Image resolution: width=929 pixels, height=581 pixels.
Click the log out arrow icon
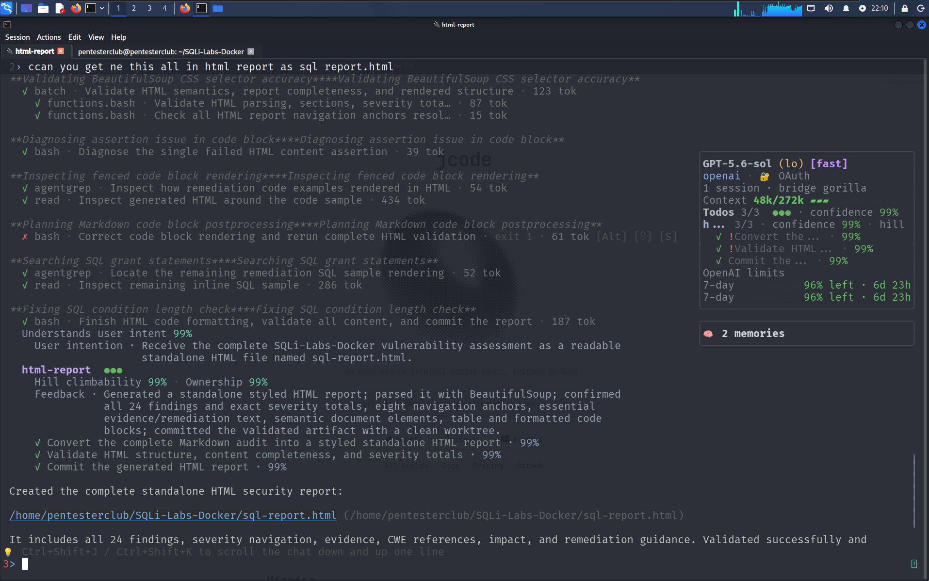(x=921, y=8)
